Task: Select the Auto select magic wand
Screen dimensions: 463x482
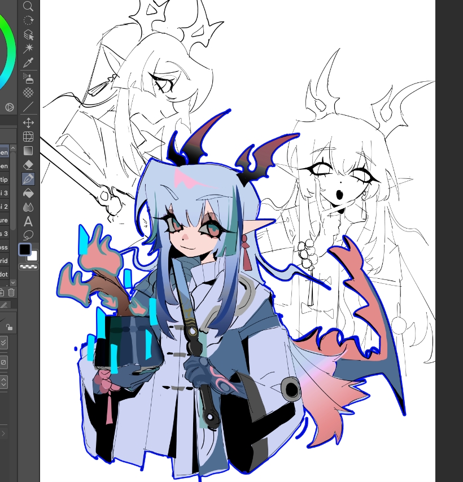Action: point(28,49)
